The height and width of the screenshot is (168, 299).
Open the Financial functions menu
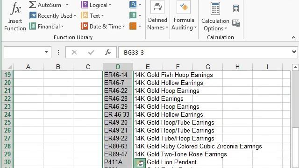tap(47, 27)
